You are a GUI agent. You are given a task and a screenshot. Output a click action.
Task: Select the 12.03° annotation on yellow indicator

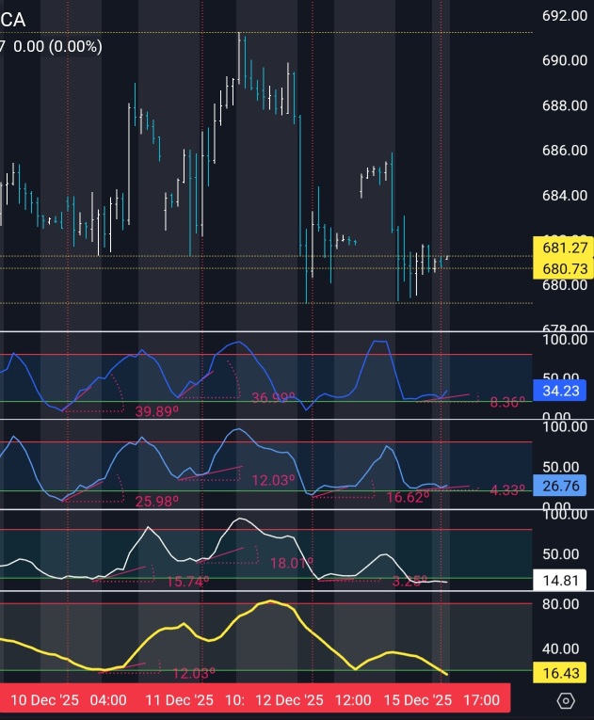[x=193, y=674]
